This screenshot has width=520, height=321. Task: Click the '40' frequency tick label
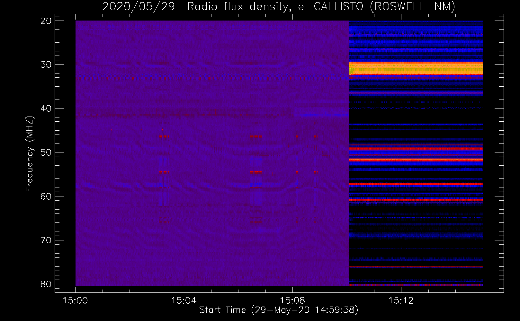[46, 108]
